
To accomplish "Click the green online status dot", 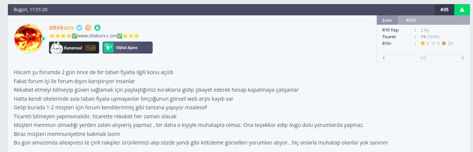I will (x=43, y=39).
